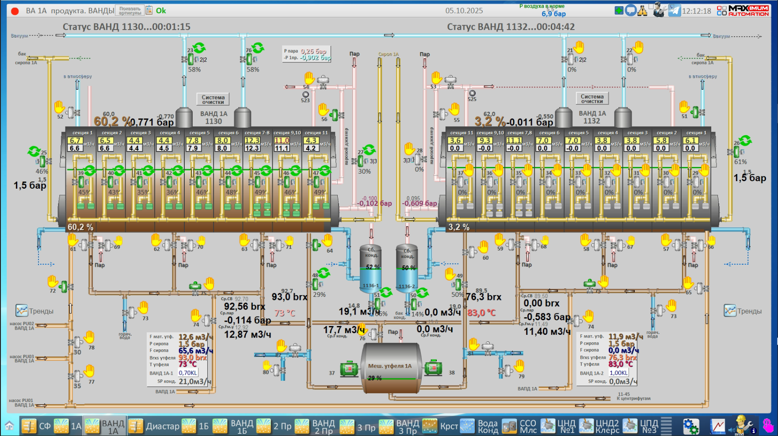Click the Показать артикулы button
This screenshot has width=778, height=436.
click(130, 11)
